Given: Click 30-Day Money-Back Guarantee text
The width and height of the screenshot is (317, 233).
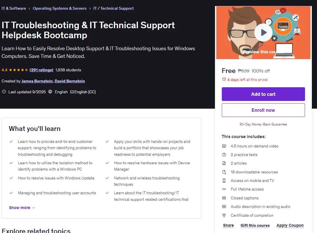Looking at the screenshot, I should coord(263,124).
